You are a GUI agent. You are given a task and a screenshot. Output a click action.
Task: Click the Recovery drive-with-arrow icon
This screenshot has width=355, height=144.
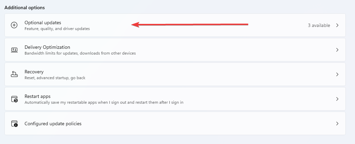click(14, 74)
